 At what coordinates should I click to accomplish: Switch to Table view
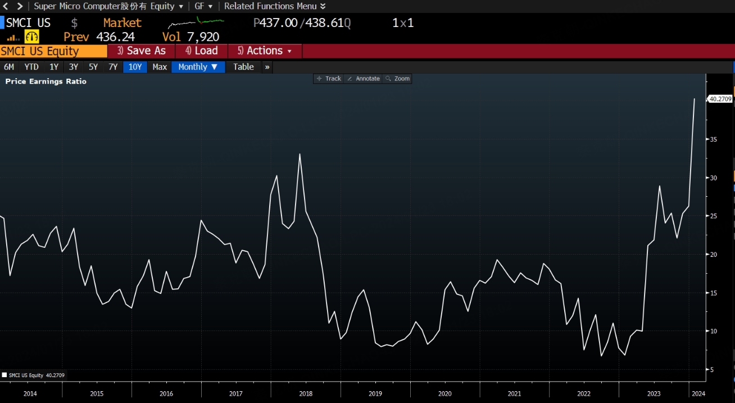click(x=243, y=67)
